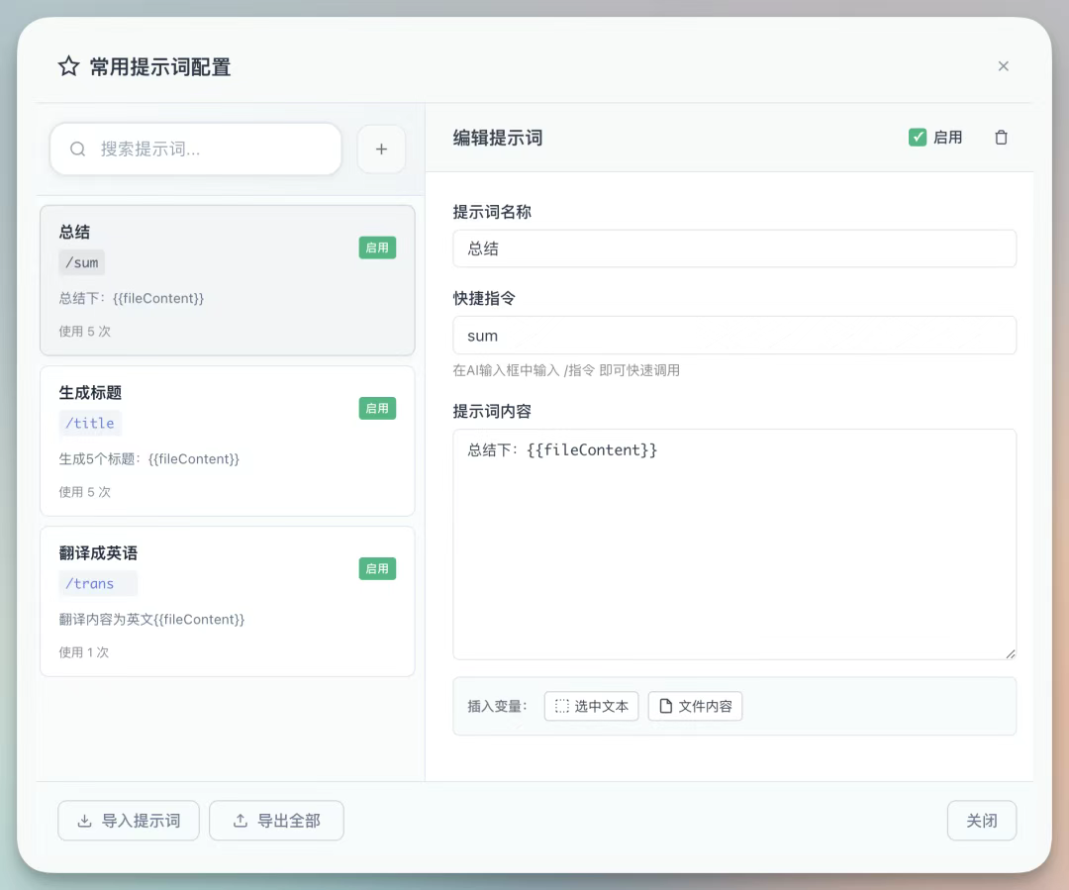Focus the 搜索提示词 search field
This screenshot has height=890, width=1069.
pyautogui.click(x=213, y=149)
